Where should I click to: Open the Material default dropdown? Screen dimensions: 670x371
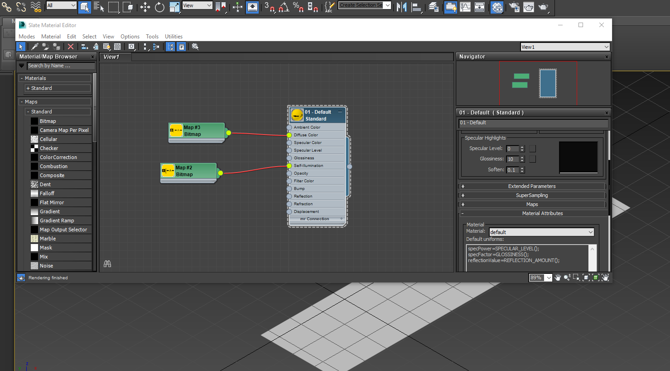(x=541, y=232)
